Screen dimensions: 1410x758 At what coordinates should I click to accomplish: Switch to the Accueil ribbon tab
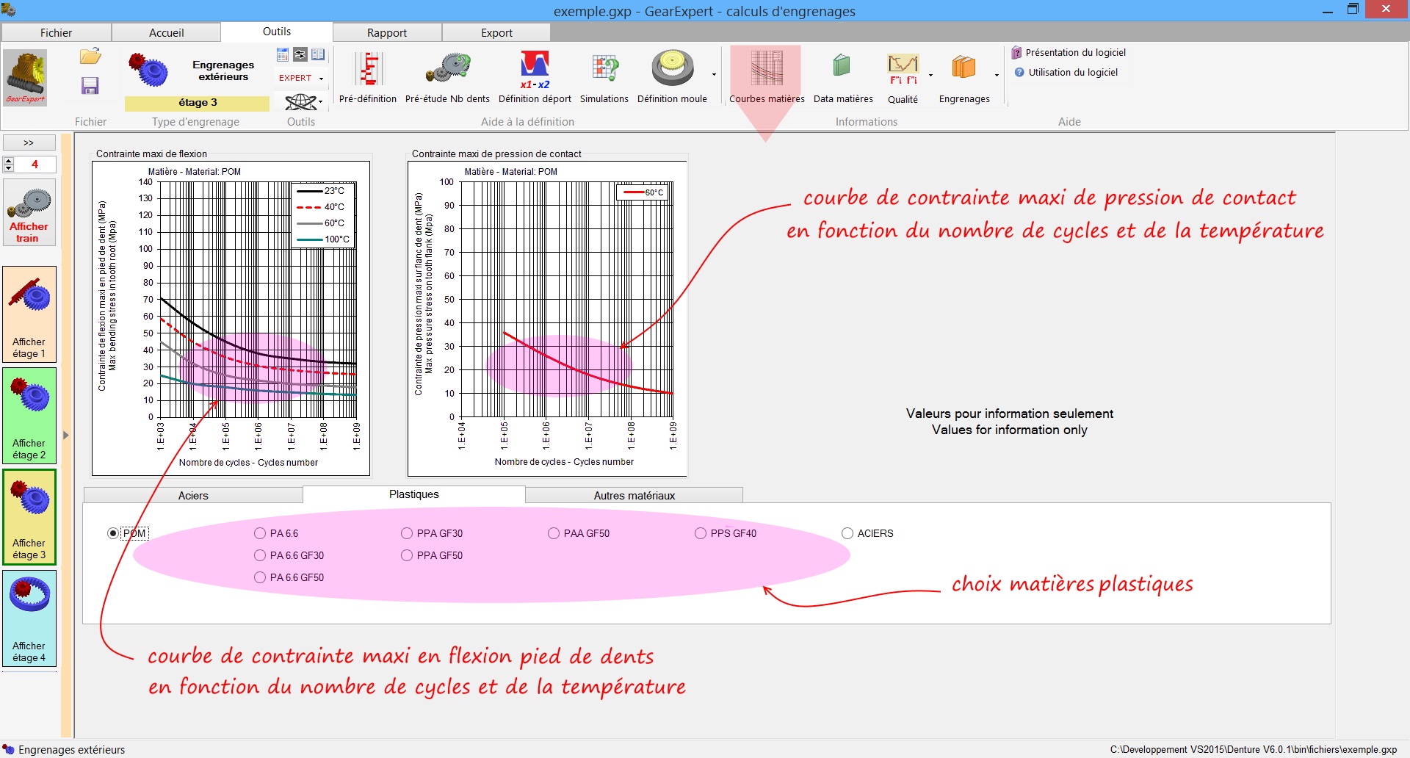point(167,32)
